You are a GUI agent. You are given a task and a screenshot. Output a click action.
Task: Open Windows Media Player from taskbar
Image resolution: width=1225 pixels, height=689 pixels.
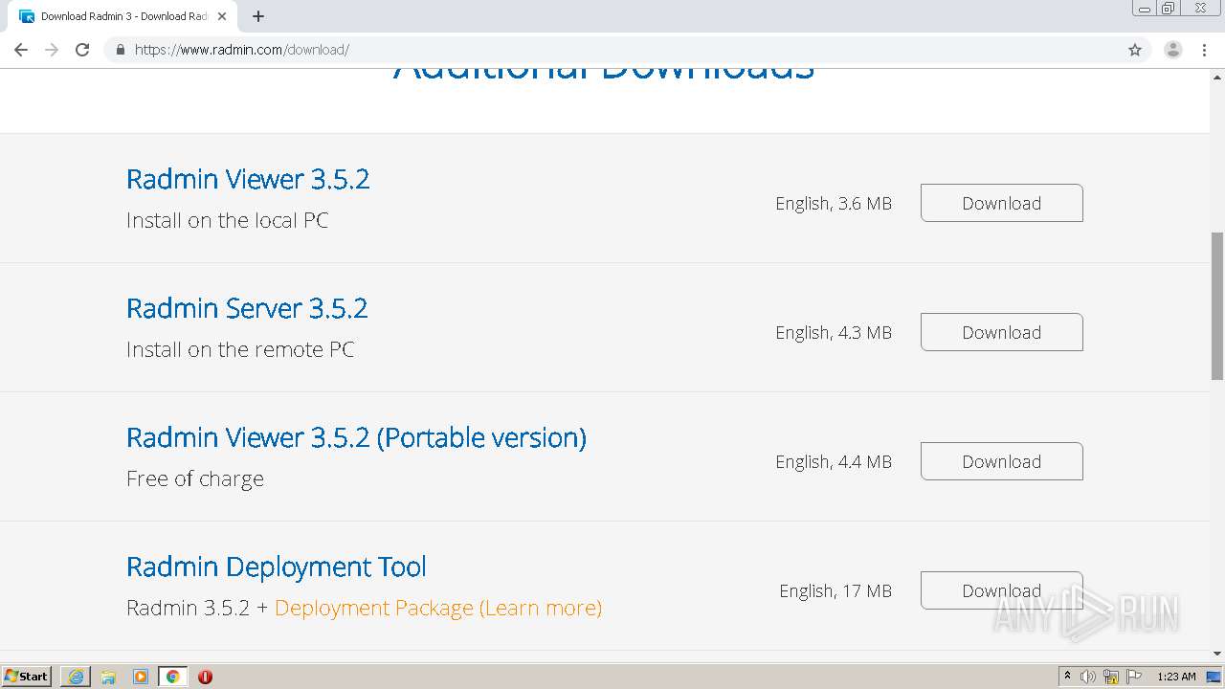141,677
